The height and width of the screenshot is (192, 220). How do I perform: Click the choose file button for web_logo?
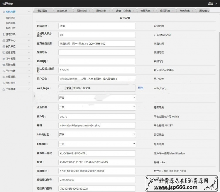pos(68,88)
